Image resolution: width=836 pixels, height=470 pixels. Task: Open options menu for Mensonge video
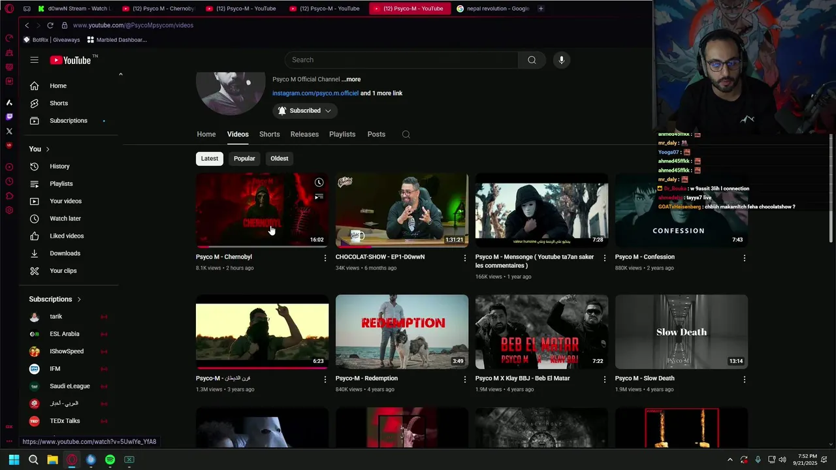pyautogui.click(x=605, y=258)
